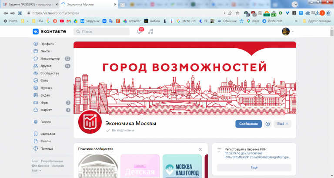334x178 pixels.
Task: Open Помощь in the sidebar
Action: coord(52,148)
